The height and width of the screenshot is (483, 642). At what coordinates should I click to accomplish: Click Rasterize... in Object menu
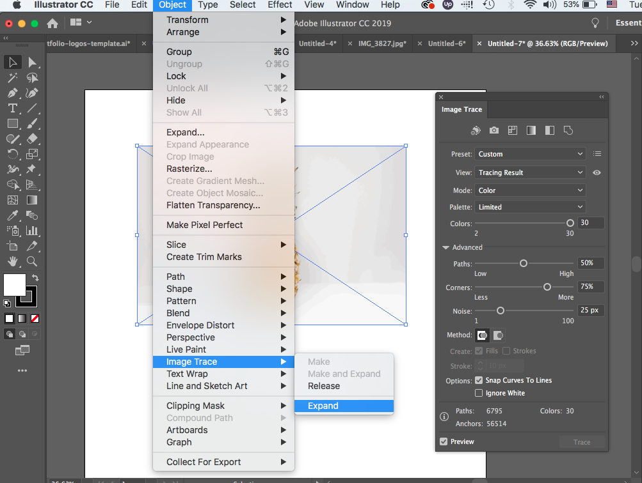pyautogui.click(x=223, y=169)
